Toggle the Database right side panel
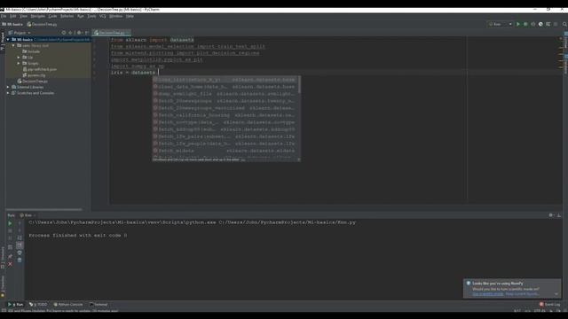 point(565,64)
